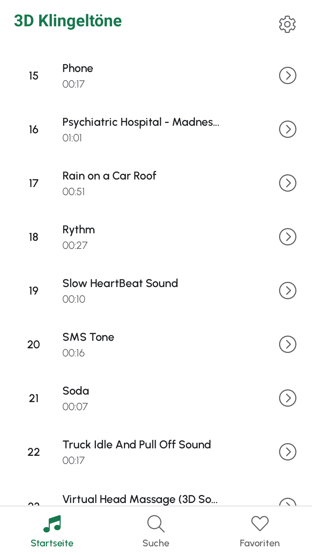Tap the Soda ringtone arrow icon
The height and width of the screenshot is (555, 312).
[287, 398]
